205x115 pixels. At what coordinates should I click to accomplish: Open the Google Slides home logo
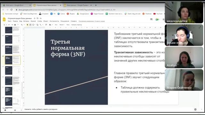point(4,19)
